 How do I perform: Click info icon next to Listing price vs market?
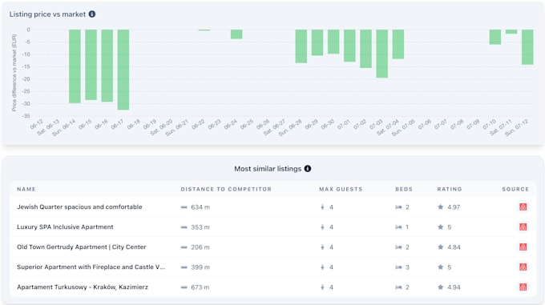click(x=92, y=14)
